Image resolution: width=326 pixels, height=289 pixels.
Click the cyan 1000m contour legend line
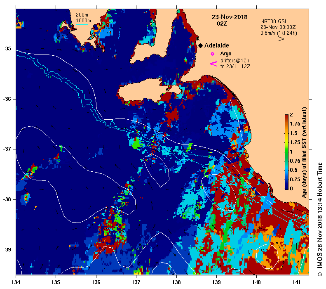[82, 25]
